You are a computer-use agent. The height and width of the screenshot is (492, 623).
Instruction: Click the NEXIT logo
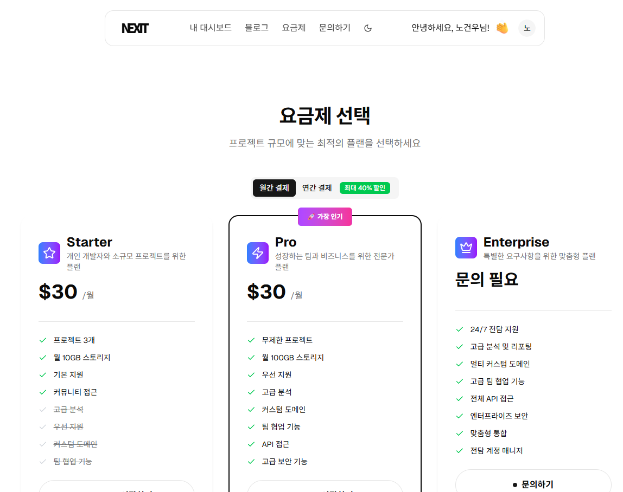135,29
